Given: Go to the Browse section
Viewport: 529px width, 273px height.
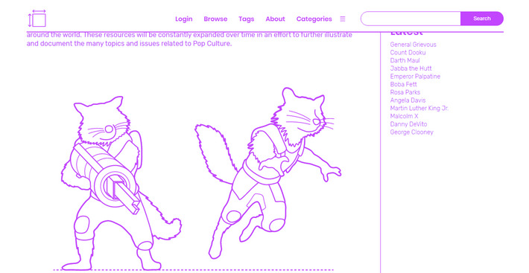Looking at the screenshot, I should [215, 19].
